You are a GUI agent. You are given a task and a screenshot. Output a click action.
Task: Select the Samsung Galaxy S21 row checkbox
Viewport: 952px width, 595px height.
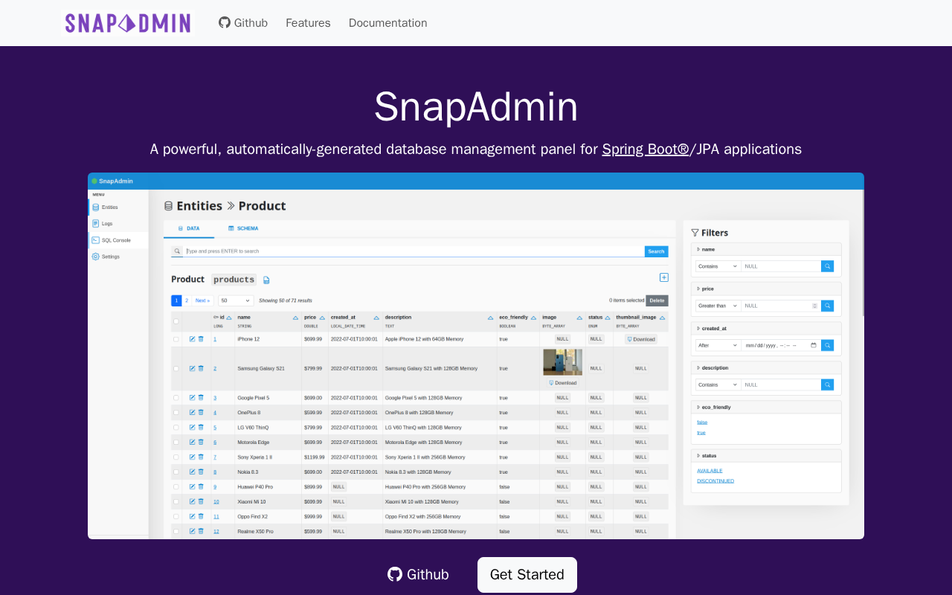click(x=176, y=368)
